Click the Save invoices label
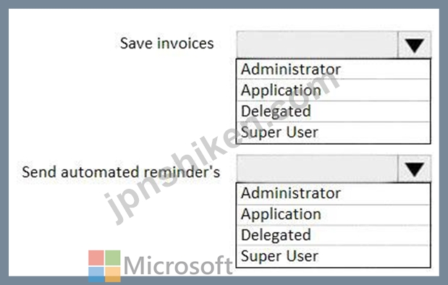448x285 pixels. pyautogui.click(x=167, y=43)
